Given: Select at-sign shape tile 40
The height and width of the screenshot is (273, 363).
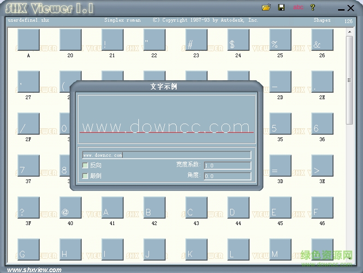Looking at the screenshot, I should (x=71, y=208).
